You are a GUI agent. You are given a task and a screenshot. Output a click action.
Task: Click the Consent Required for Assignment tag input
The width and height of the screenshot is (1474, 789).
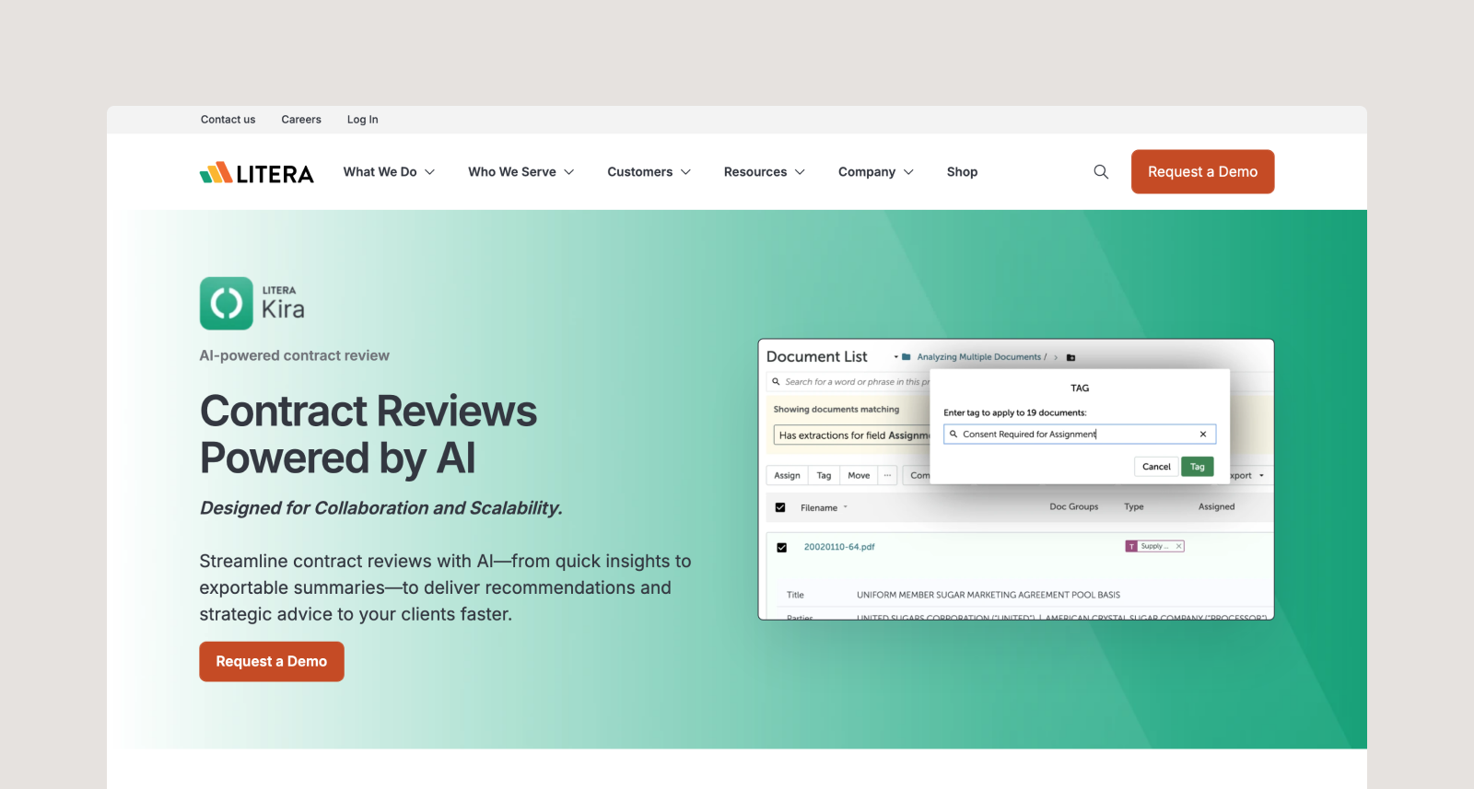click(x=1080, y=435)
